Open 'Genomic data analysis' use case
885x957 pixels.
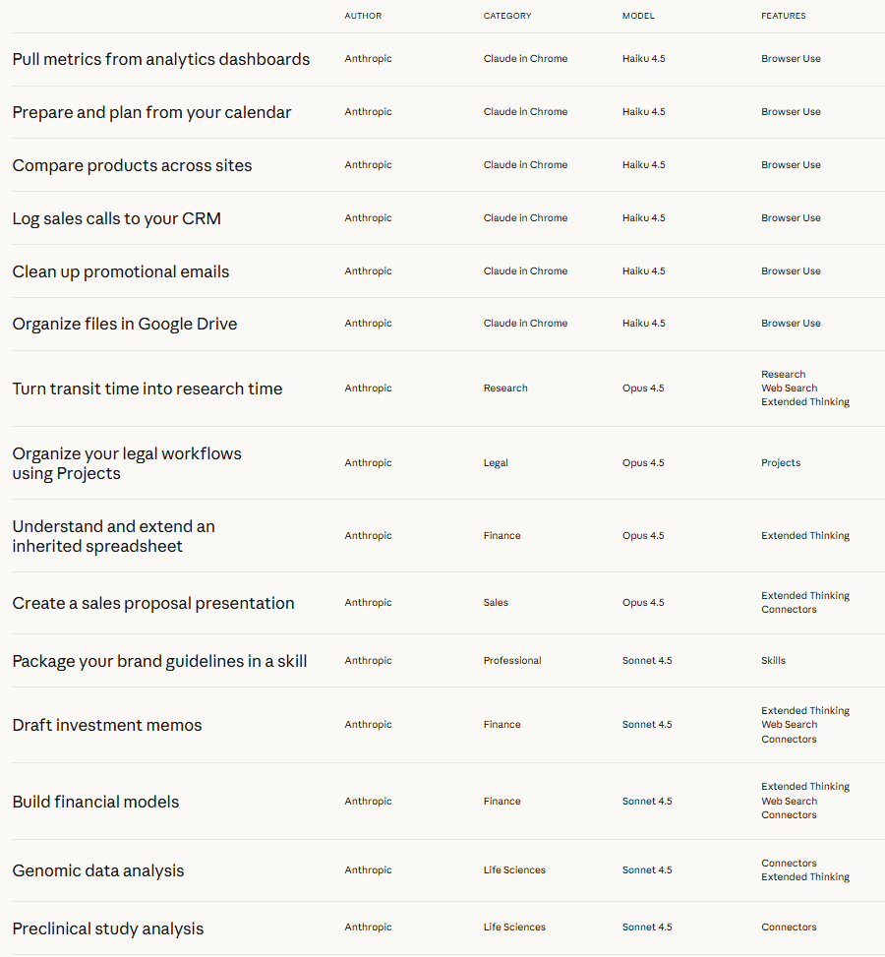coord(98,870)
